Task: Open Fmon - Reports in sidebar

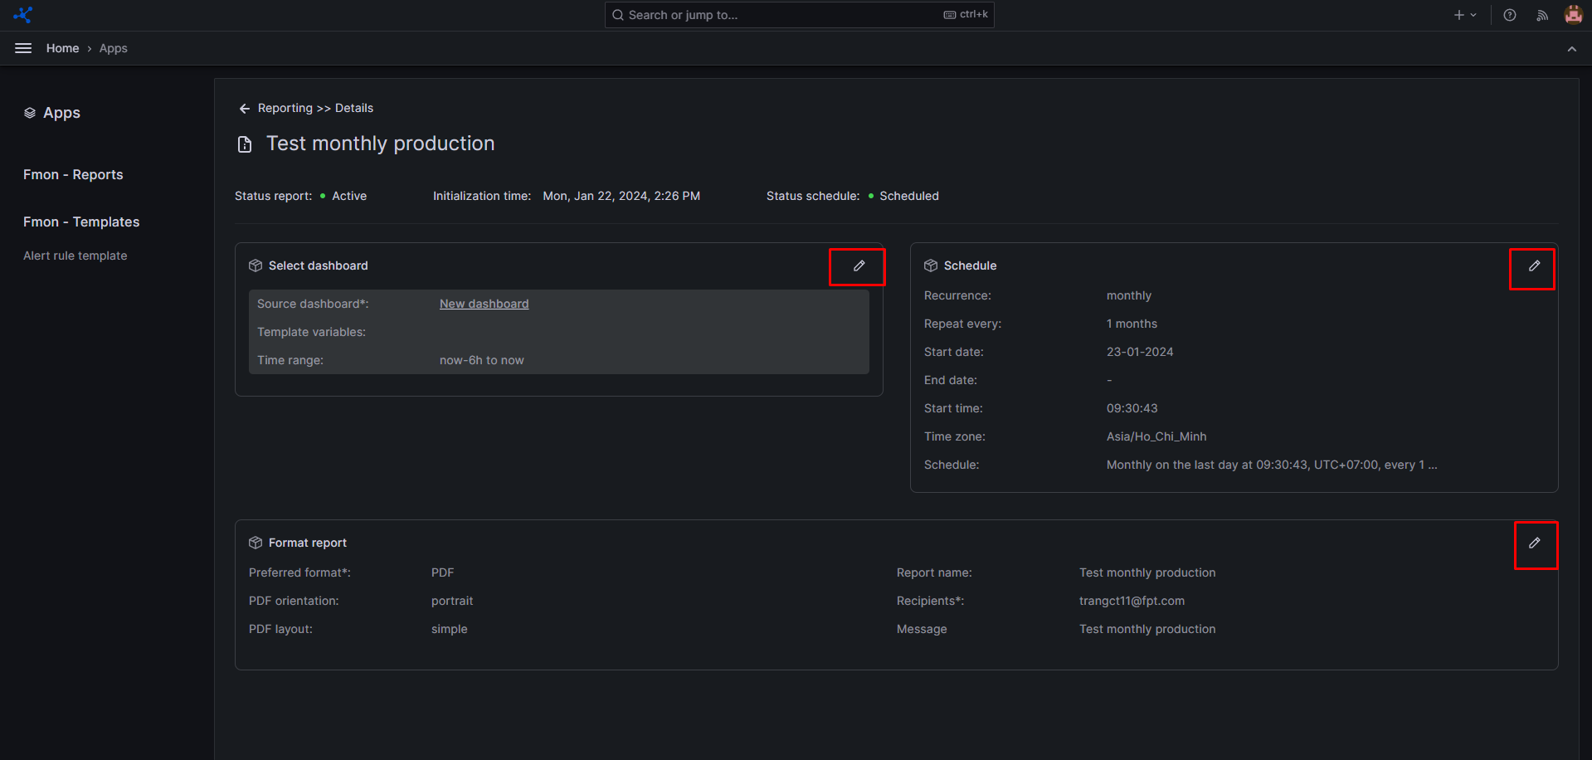Action: coord(73,174)
